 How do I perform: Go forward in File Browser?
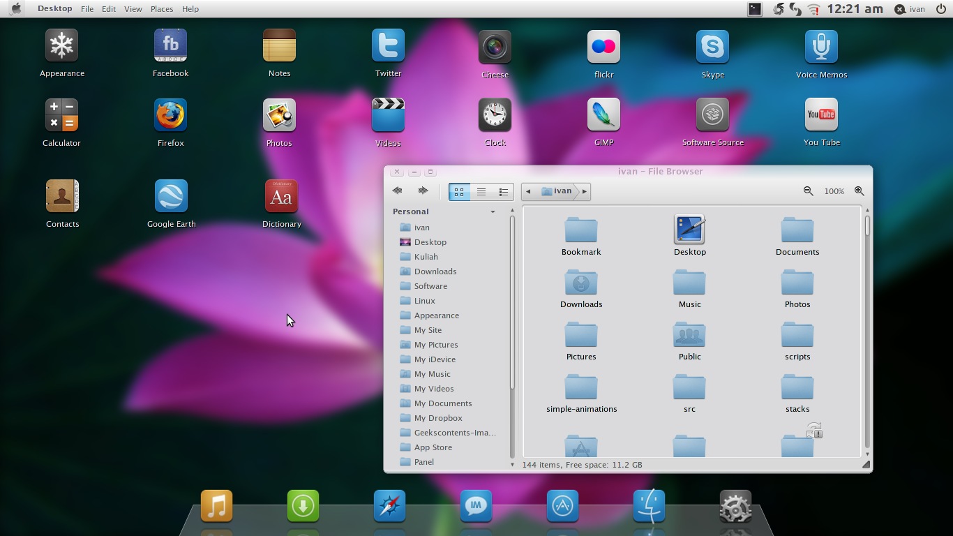click(423, 191)
